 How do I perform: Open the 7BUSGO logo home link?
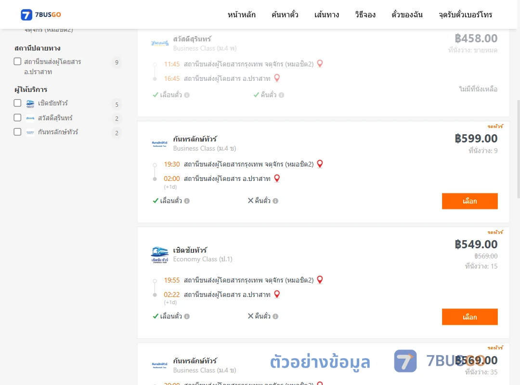pos(41,14)
